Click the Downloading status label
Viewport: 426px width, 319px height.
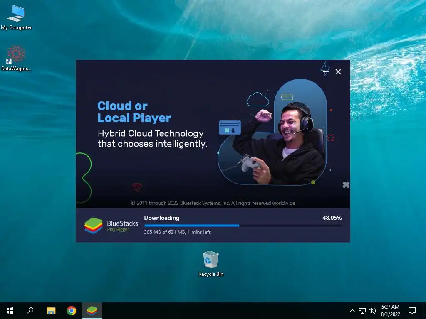click(162, 218)
